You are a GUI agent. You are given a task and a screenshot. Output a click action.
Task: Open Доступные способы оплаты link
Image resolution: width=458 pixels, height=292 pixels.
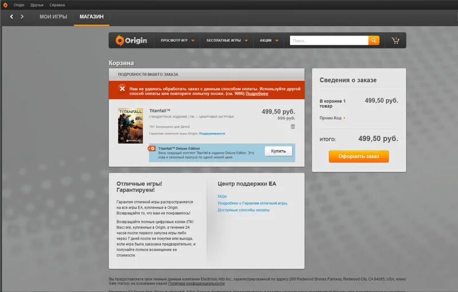244,210
